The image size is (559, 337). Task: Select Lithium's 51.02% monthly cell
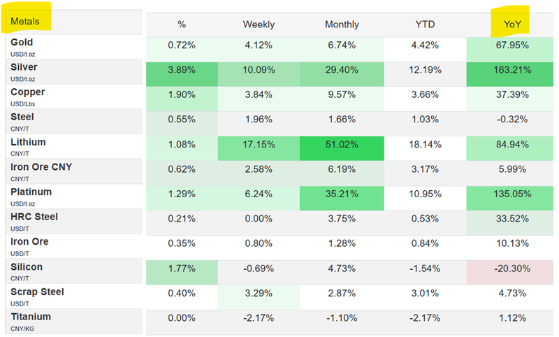342,145
